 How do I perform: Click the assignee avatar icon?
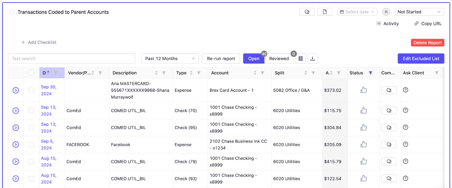[x=386, y=12]
